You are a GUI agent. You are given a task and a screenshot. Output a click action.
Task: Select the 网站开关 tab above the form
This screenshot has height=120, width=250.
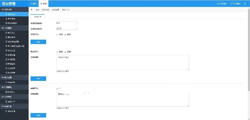pyautogui.click(x=37, y=17)
